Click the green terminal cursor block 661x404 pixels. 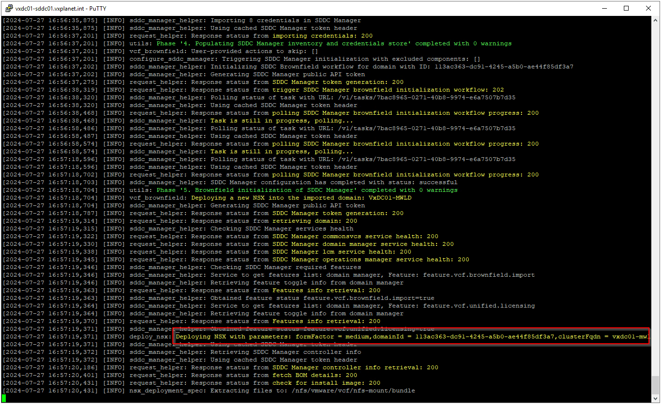click(x=4, y=398)
